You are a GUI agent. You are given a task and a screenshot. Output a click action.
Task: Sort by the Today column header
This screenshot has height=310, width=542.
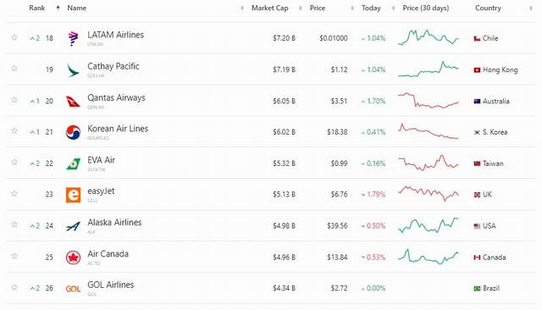click(x=371, y=8)
